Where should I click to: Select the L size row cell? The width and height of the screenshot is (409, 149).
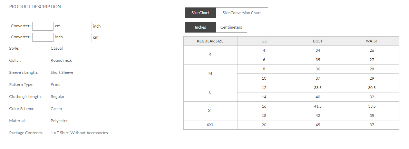210,92
